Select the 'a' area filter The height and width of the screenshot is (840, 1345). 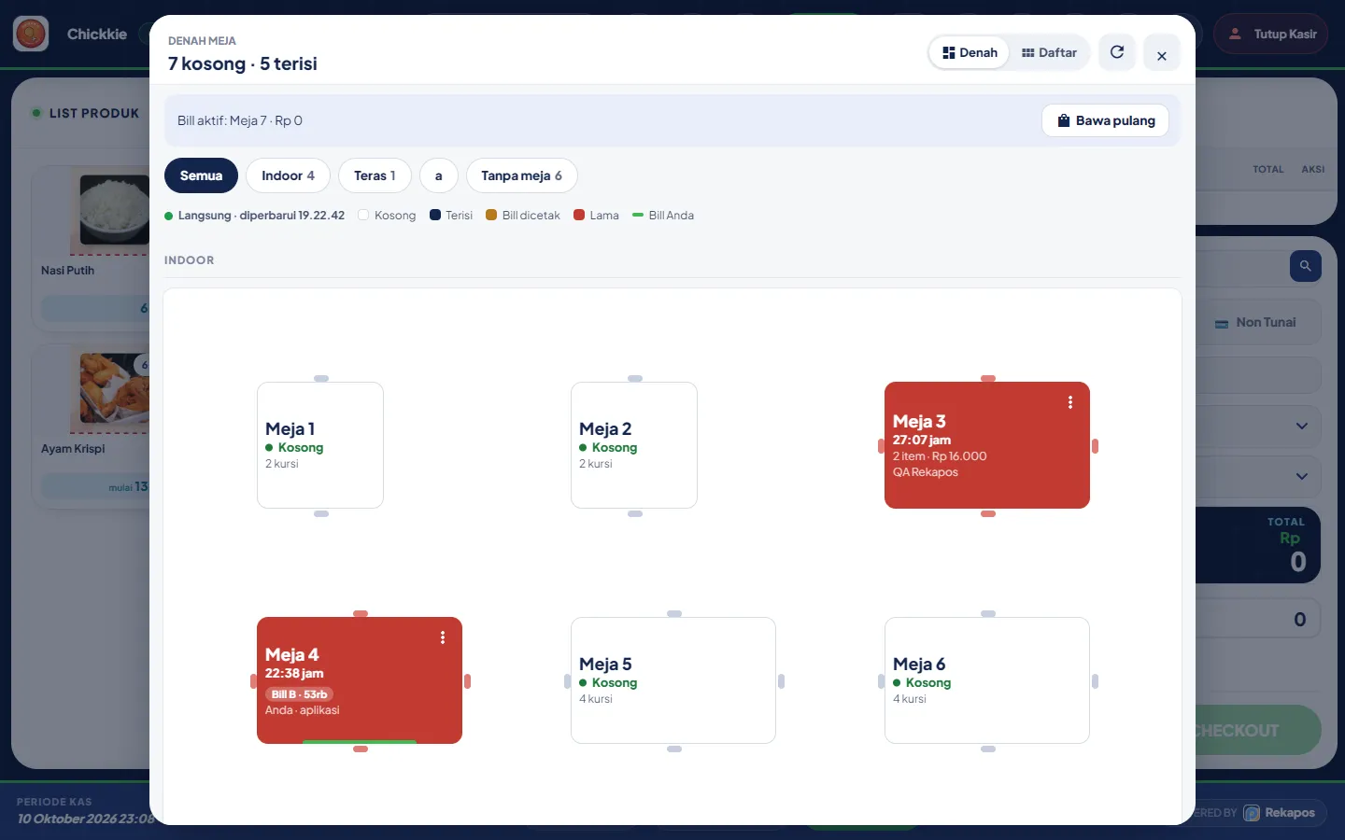click(x=439, y=175)
